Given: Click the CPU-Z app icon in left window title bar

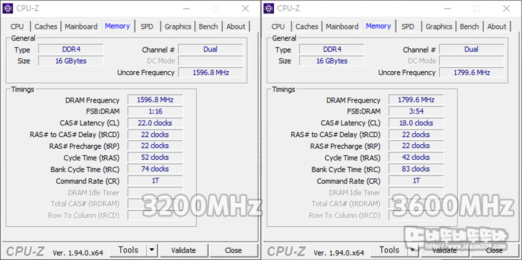Looking at the screenshot, I should [8, 8].
